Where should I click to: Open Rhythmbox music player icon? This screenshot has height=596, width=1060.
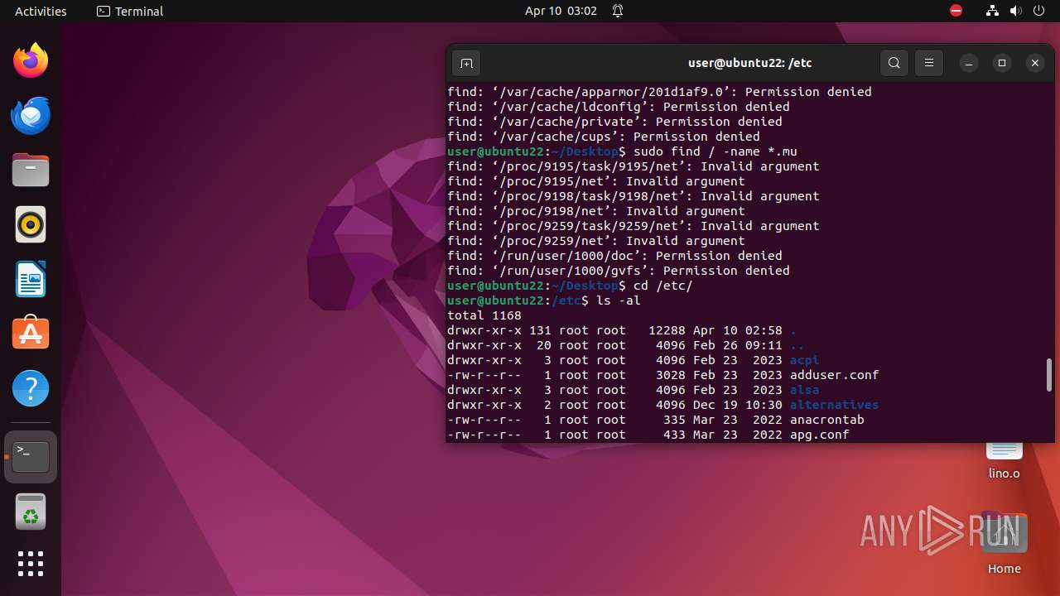[x=31, y=224]
